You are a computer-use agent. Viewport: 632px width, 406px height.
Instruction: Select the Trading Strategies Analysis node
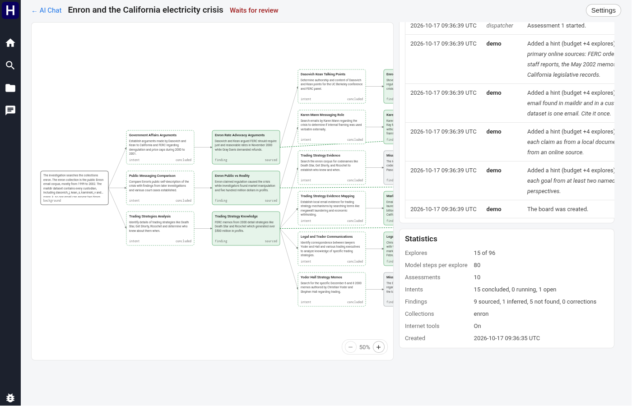coord(160,228)
